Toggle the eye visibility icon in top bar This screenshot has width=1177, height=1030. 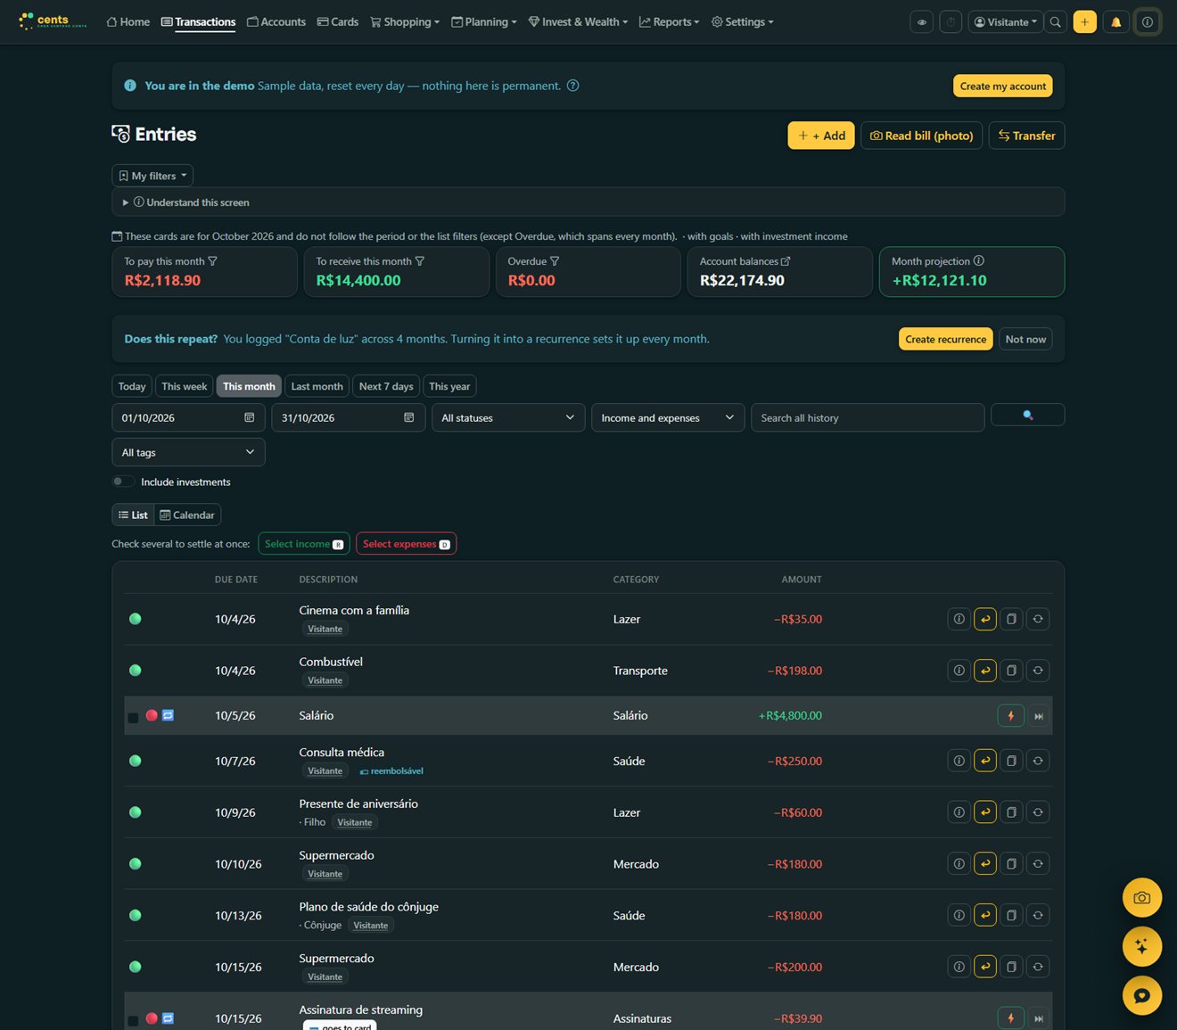tap(922, 22)
